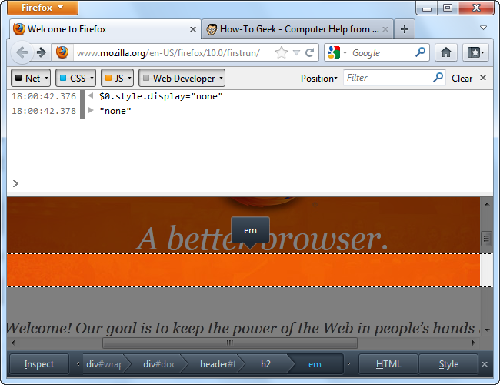Maximize the Firefox window
The image size is (500, 385).
[x=448, y=8]
